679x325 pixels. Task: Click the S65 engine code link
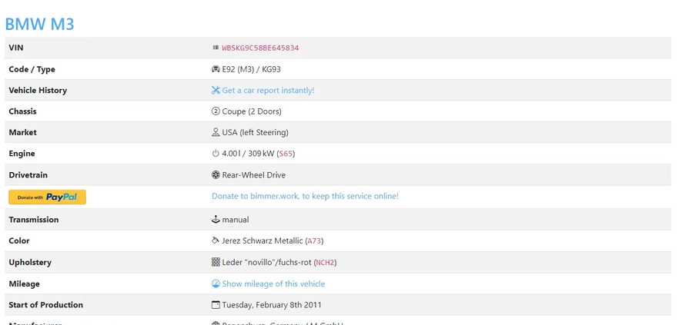pyautogui.click(x=286, y=154)
